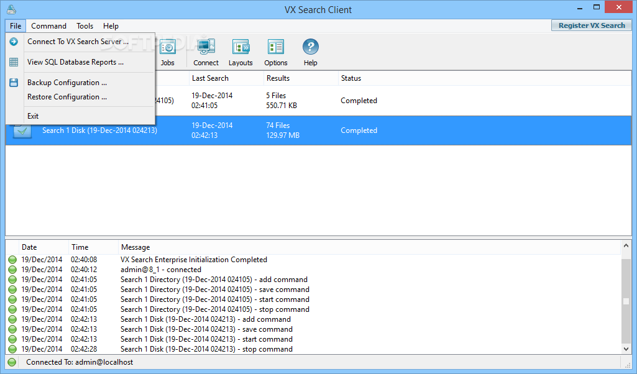Click the grid SQL reports icon in the menu
The height and width of the screenshot is (374, 637).
click(14, 62)
